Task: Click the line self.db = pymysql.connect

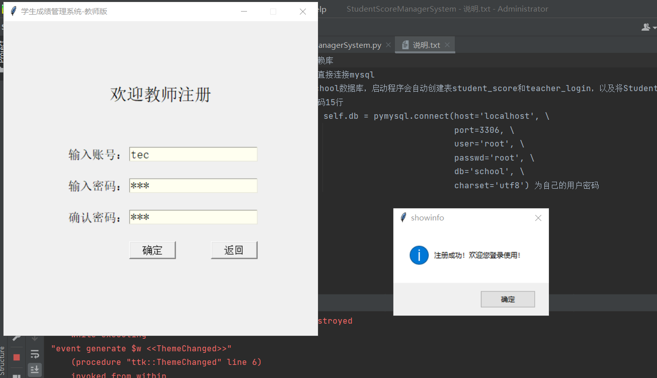Action: [437, 116]
